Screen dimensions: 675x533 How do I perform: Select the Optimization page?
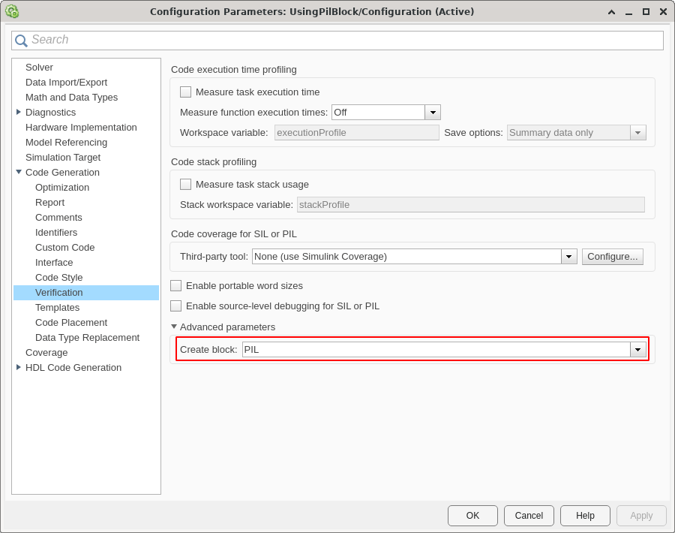62,187
